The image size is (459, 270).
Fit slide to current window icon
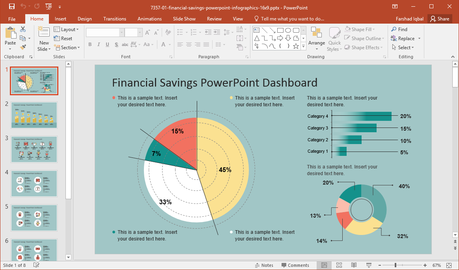coord(449,265)
